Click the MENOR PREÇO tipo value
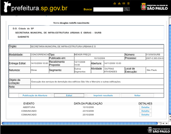Image resolution: width=171 pixels, height=134 pixels. [82, 55]
